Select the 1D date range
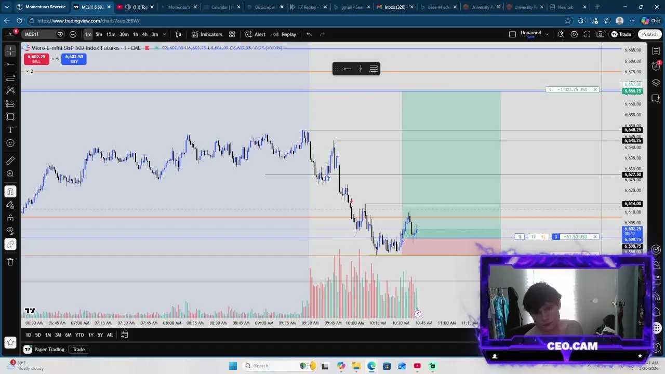Screen dimensions: 665x374 click(x=29, y=335)
